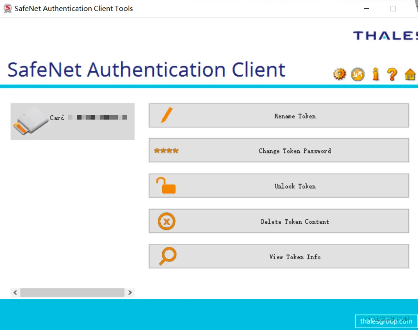Open View Token Info
This screenshot has height=330, width=418.
pos(279,256)
